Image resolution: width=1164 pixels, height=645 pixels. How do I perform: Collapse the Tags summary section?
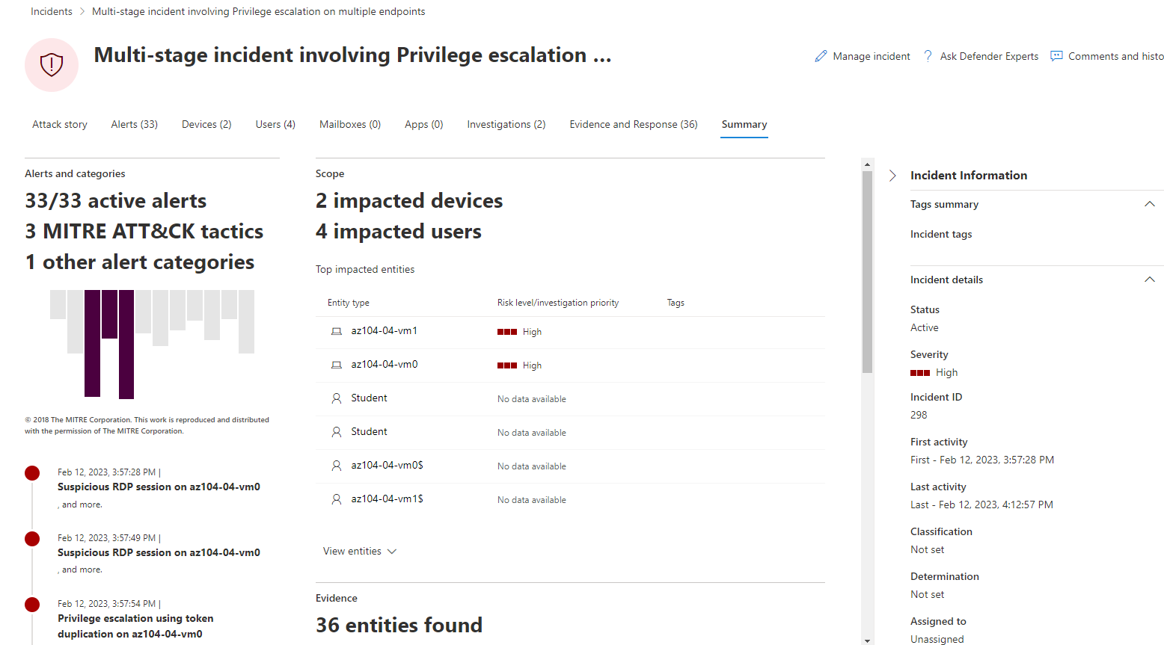(x=1149, y=204)
